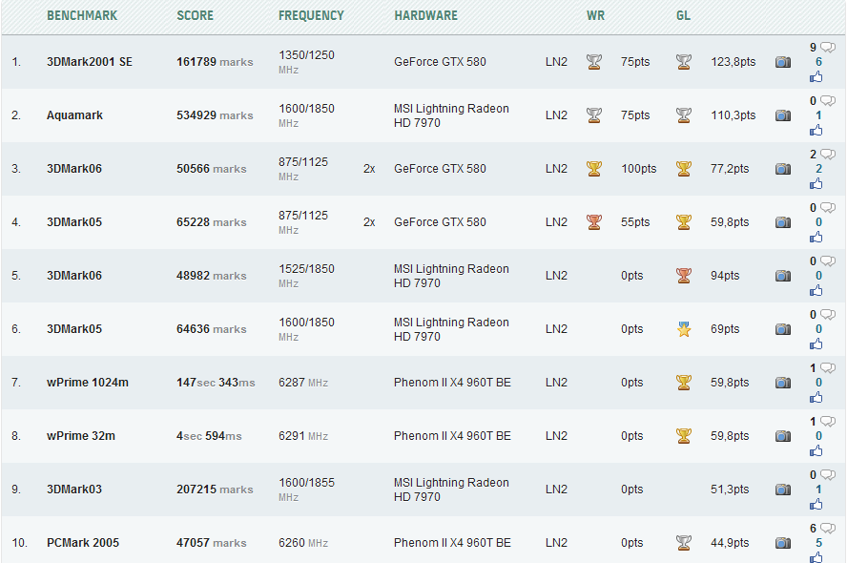Open the 3DMark2001 SE benchmark link
The image size is (847, 563).
tap(90, 62)
